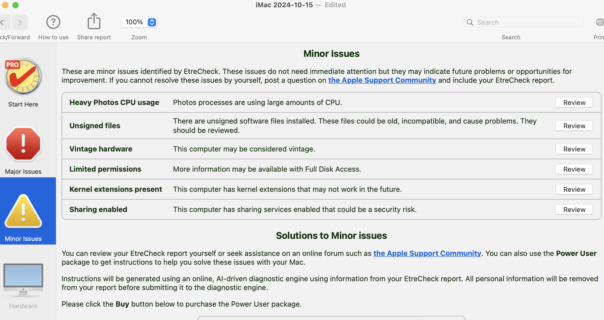Click the How to use question icon
Screen dimensions: 604x320
pyautogui.click(x=53, y=22)
